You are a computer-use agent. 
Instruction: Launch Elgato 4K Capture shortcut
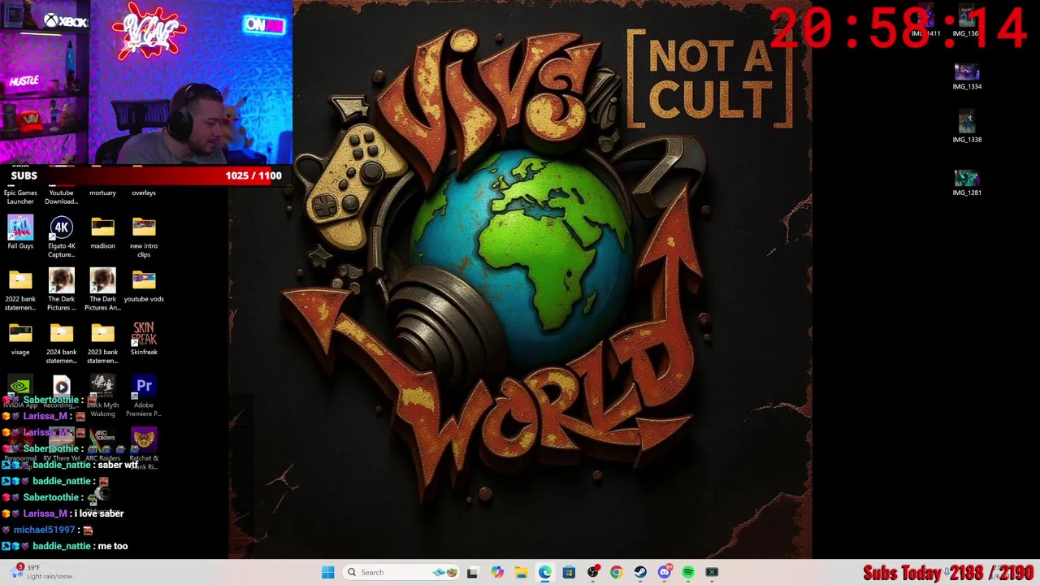(x=61, y=236)
